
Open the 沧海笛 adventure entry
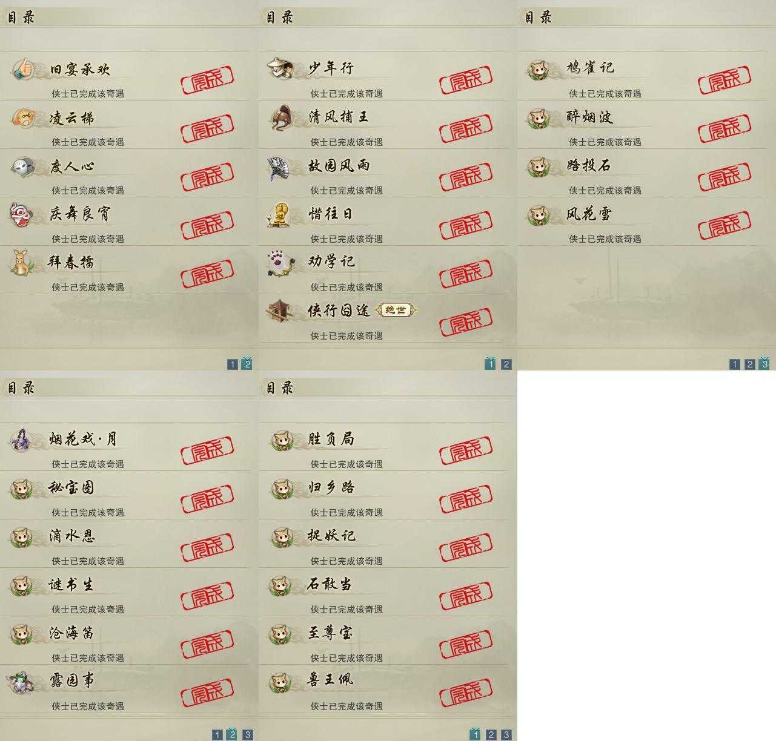[x=125, y=641]
